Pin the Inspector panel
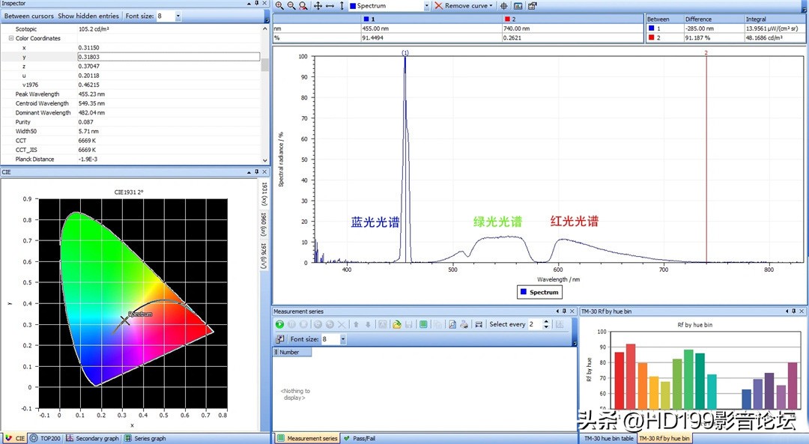Screen dimensions: 809x444 257,4
